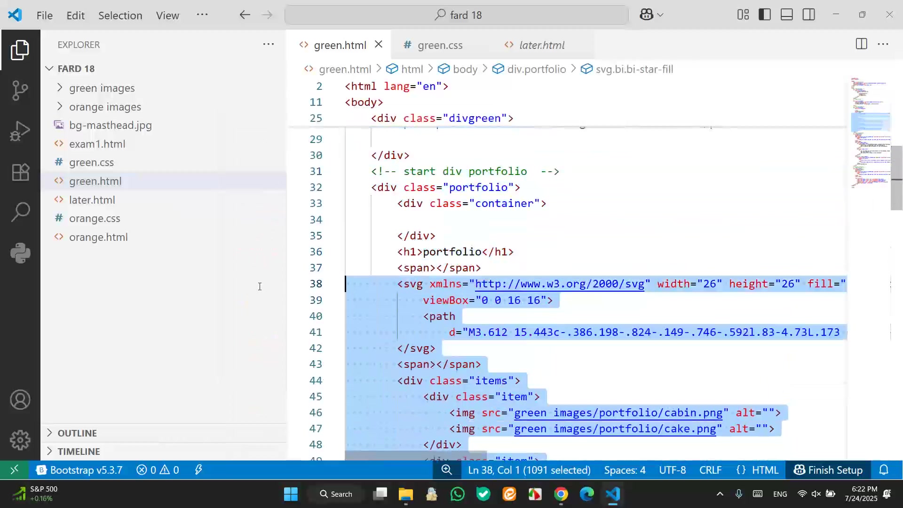Screen dimensions: 903x508
Task: Toggle the bottom Panel visibility
Action: [787, 15]
